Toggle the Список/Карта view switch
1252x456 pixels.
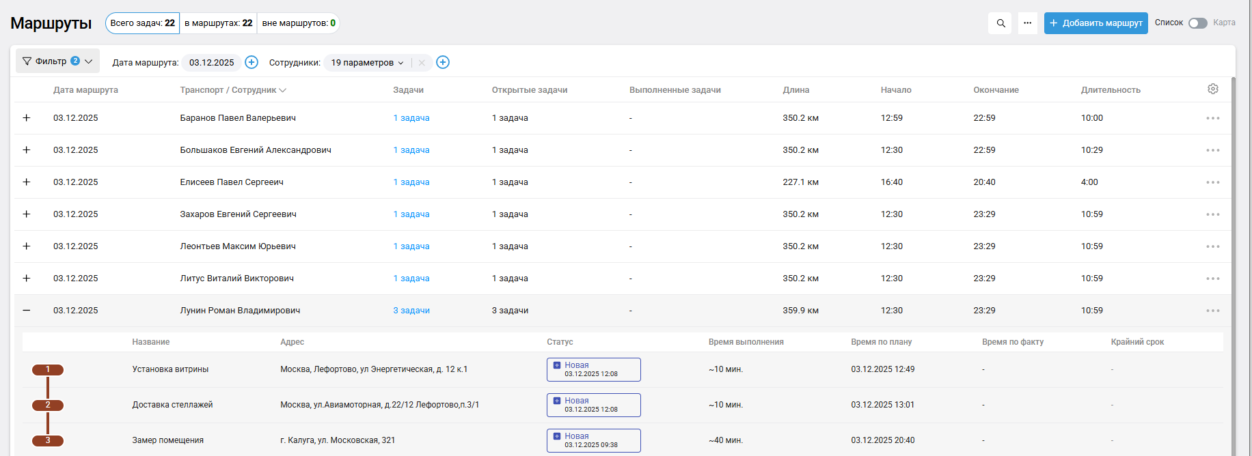pyautogui.click(x=1197, y=23)
